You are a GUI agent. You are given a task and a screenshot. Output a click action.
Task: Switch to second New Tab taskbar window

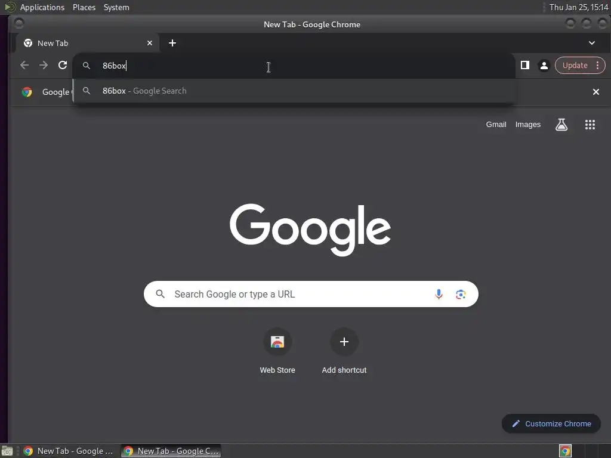coord(171,451)
